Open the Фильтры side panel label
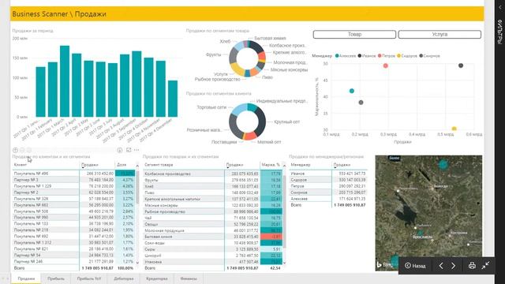 [499, 32]
